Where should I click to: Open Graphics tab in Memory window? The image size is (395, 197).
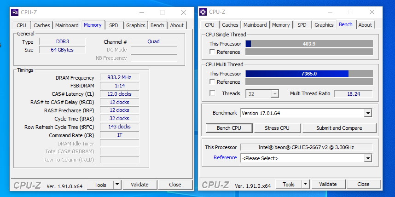(136, 25)
